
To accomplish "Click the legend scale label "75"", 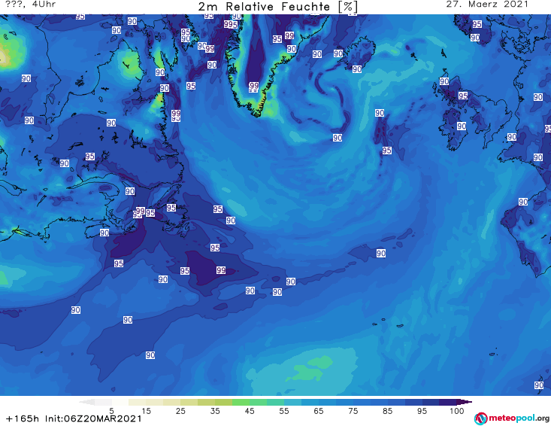I will pyautogui.click(x=353, y=411).
